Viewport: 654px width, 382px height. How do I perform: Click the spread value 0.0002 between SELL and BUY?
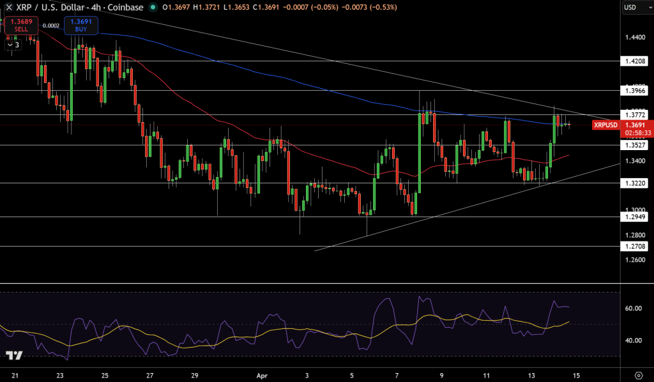51,26
